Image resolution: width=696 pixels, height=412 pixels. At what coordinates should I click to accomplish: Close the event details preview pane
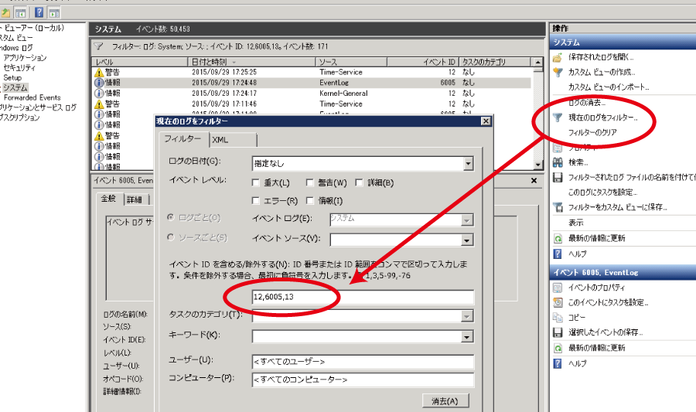pyautogui.click(x=534, y=181)
